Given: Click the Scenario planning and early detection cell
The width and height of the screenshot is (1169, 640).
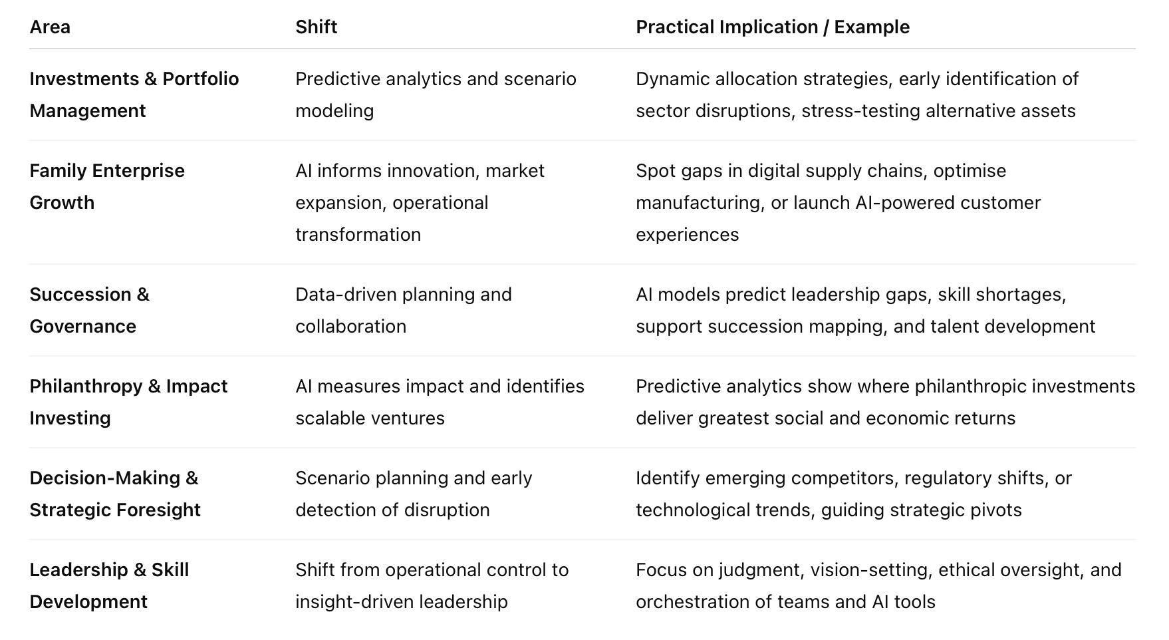Looking at the screenshot, I should coord(413,494).
